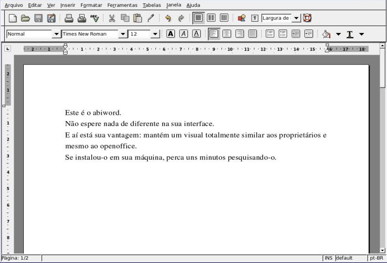The image size is (387, 263).
Task: Toggle italic formatting
Action: [x=184, y=34]
